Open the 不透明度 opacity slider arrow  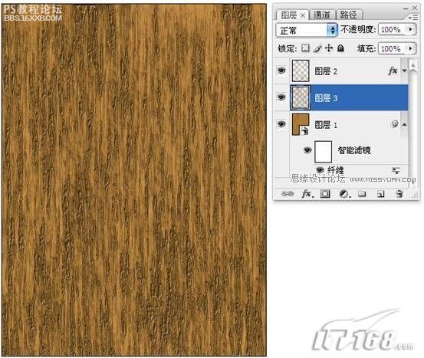click(x=411, y=29)
